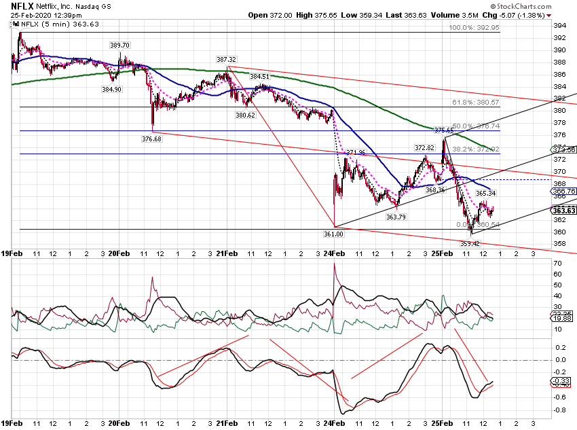Screen dimensions: 577x430
Task: Click the bold NFLX ticker symbol in the header
Action: [22, 6]
